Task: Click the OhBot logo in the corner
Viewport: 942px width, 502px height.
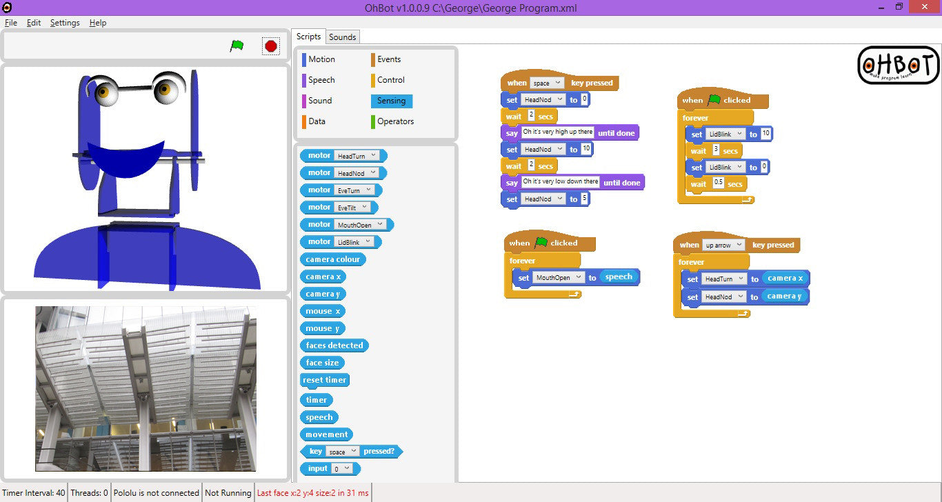Action: pos(898,65)
